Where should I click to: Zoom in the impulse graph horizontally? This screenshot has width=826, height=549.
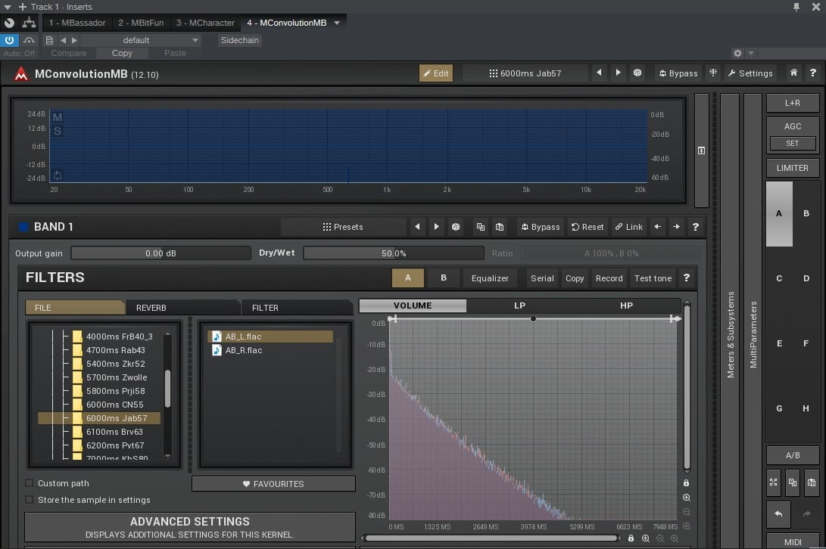click(645, 538)
